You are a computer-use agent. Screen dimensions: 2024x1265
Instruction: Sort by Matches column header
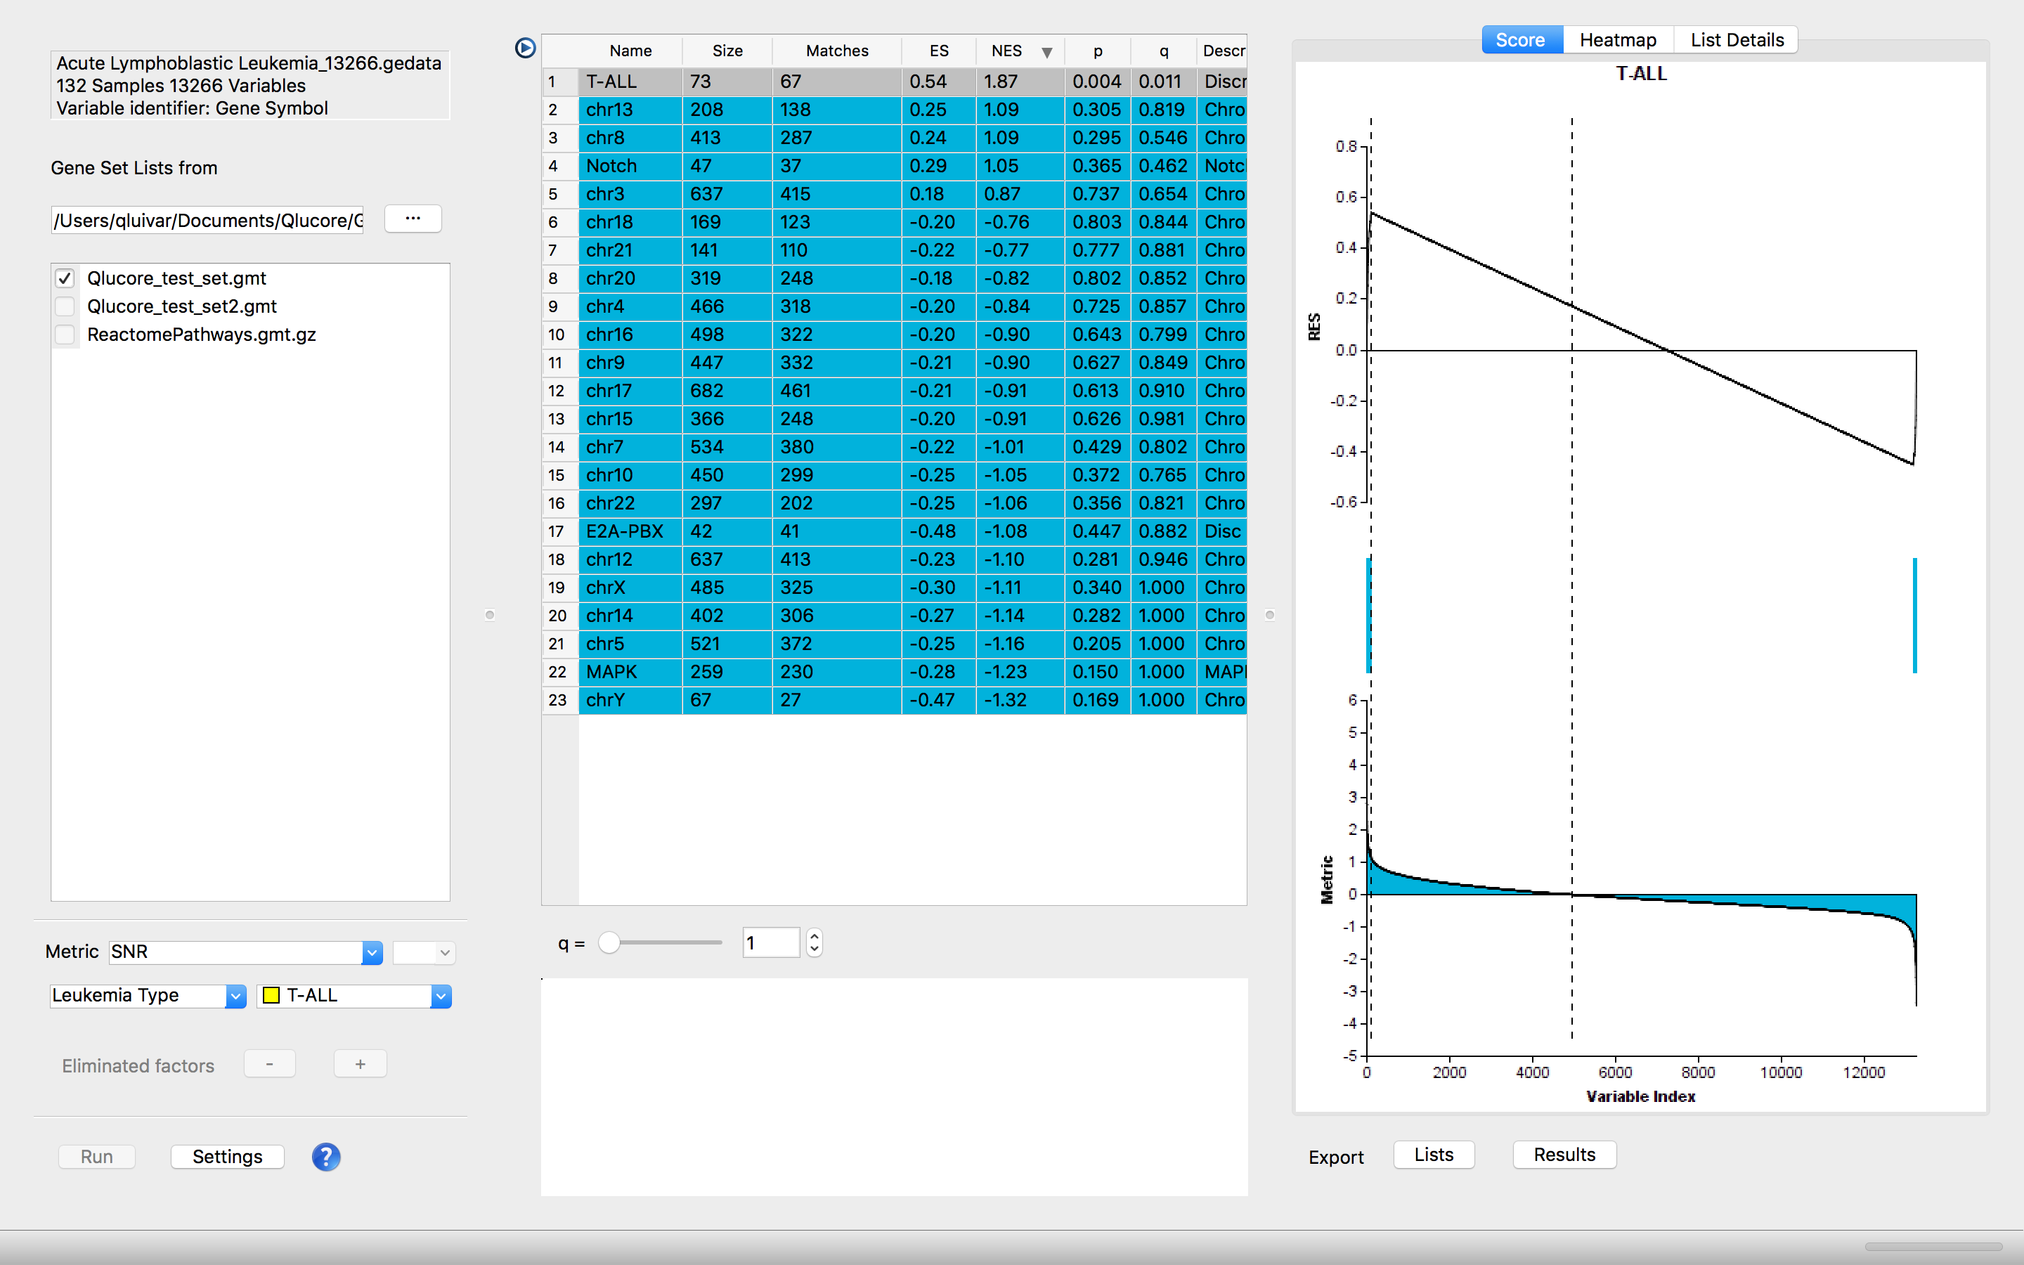836,51
